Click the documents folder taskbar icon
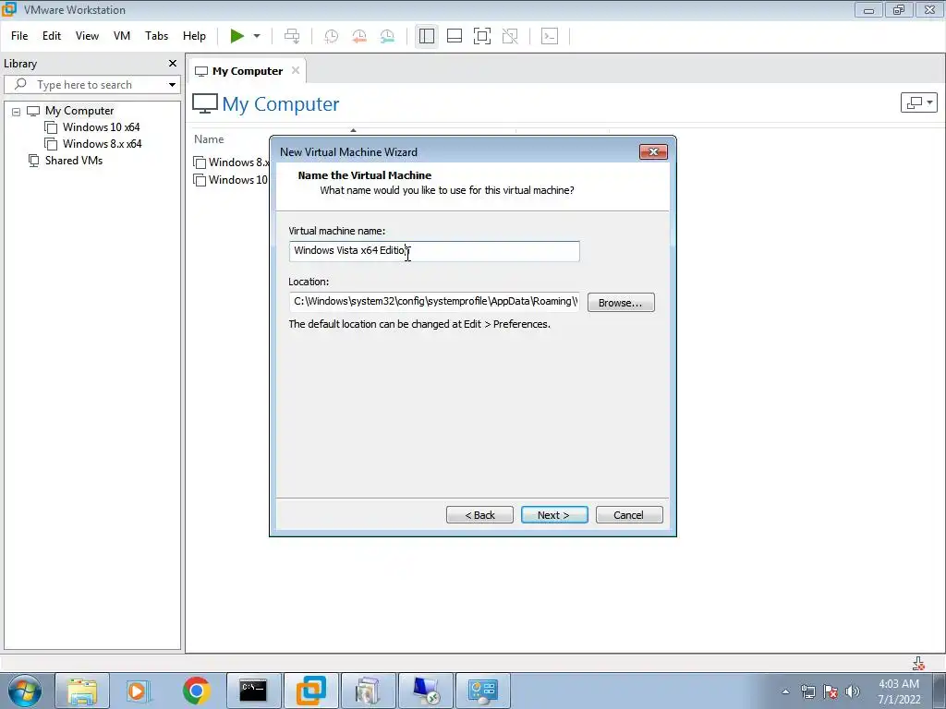The height and width of the screenshot is (709, 946). 368,691
